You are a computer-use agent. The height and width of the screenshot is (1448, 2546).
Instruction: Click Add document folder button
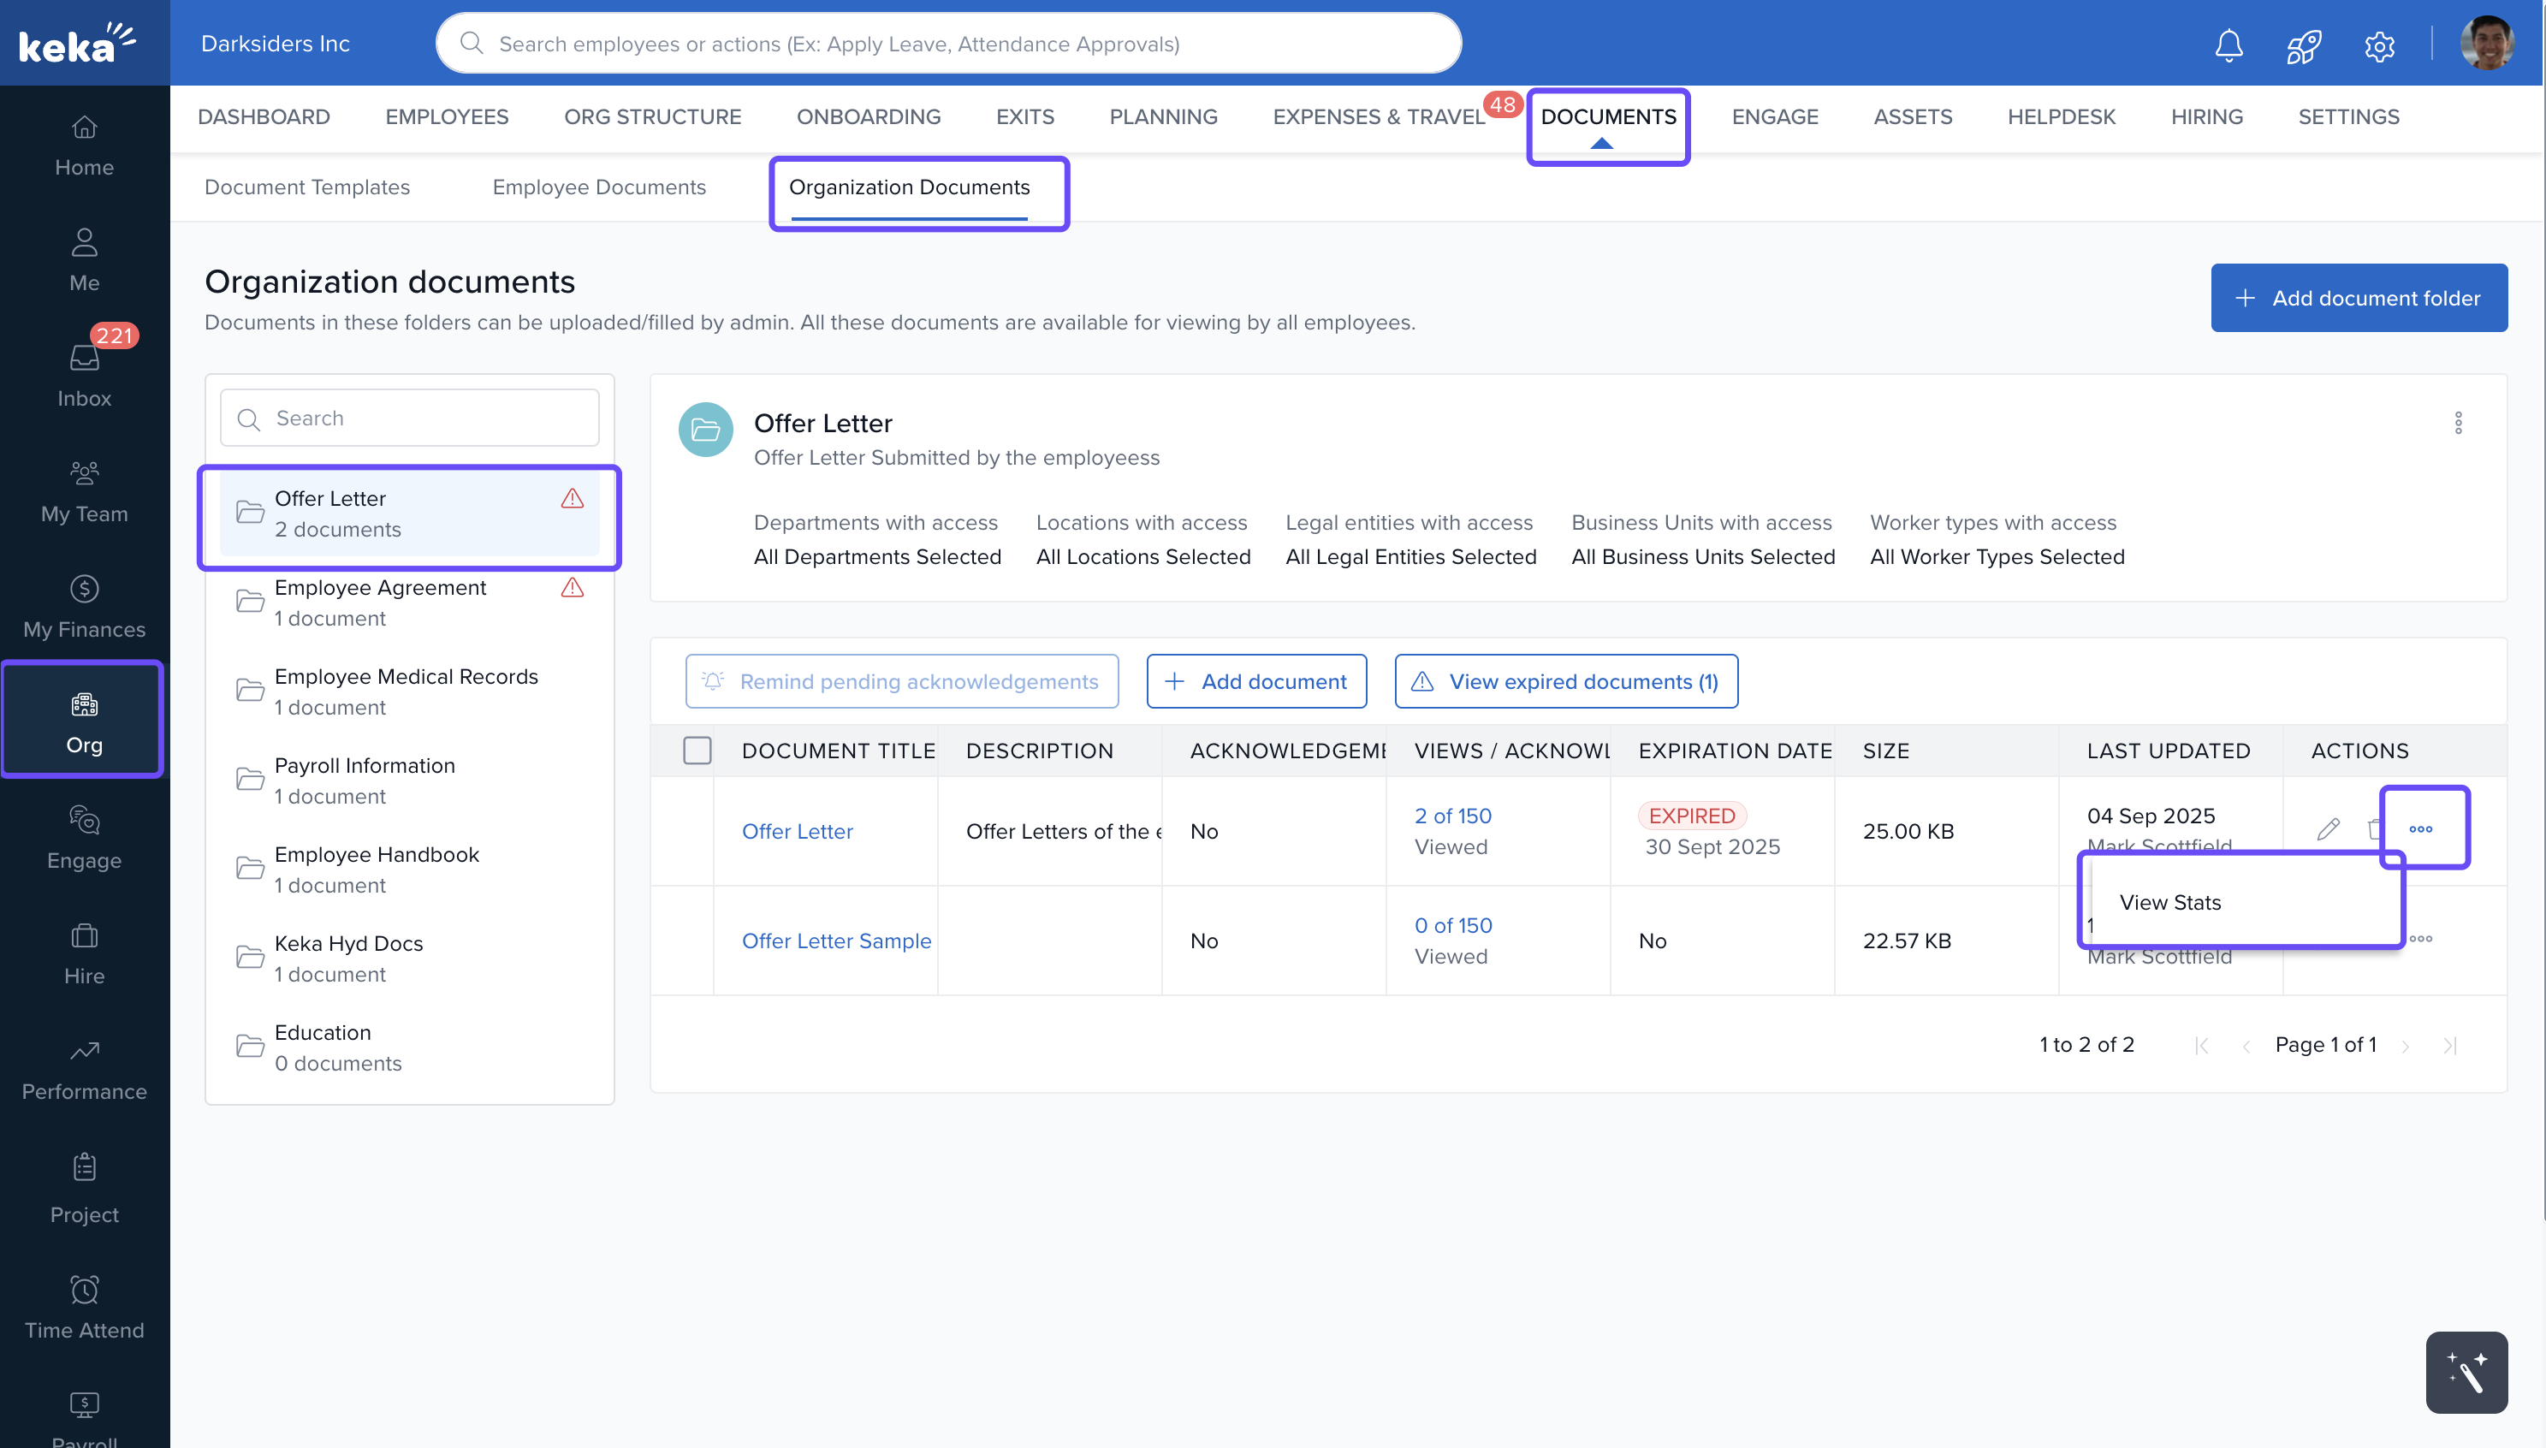point(2358,297)
